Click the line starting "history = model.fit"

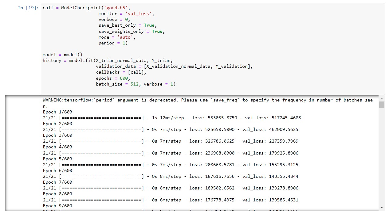[108, 60]
